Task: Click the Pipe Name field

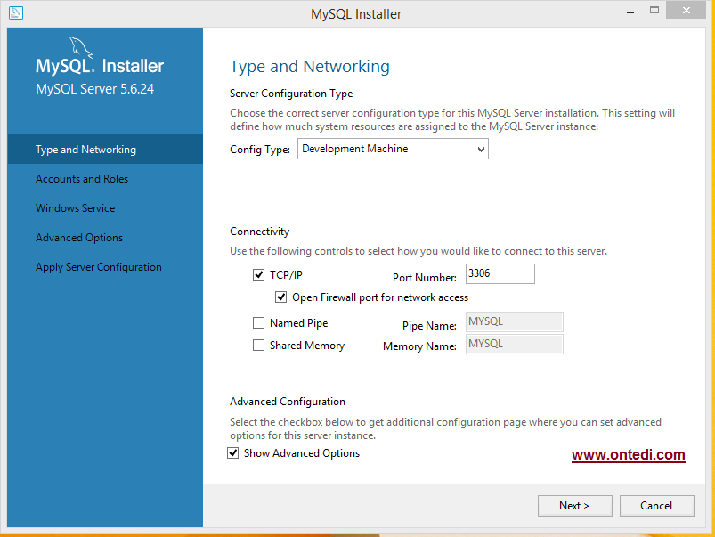Action: pos(515,321)
